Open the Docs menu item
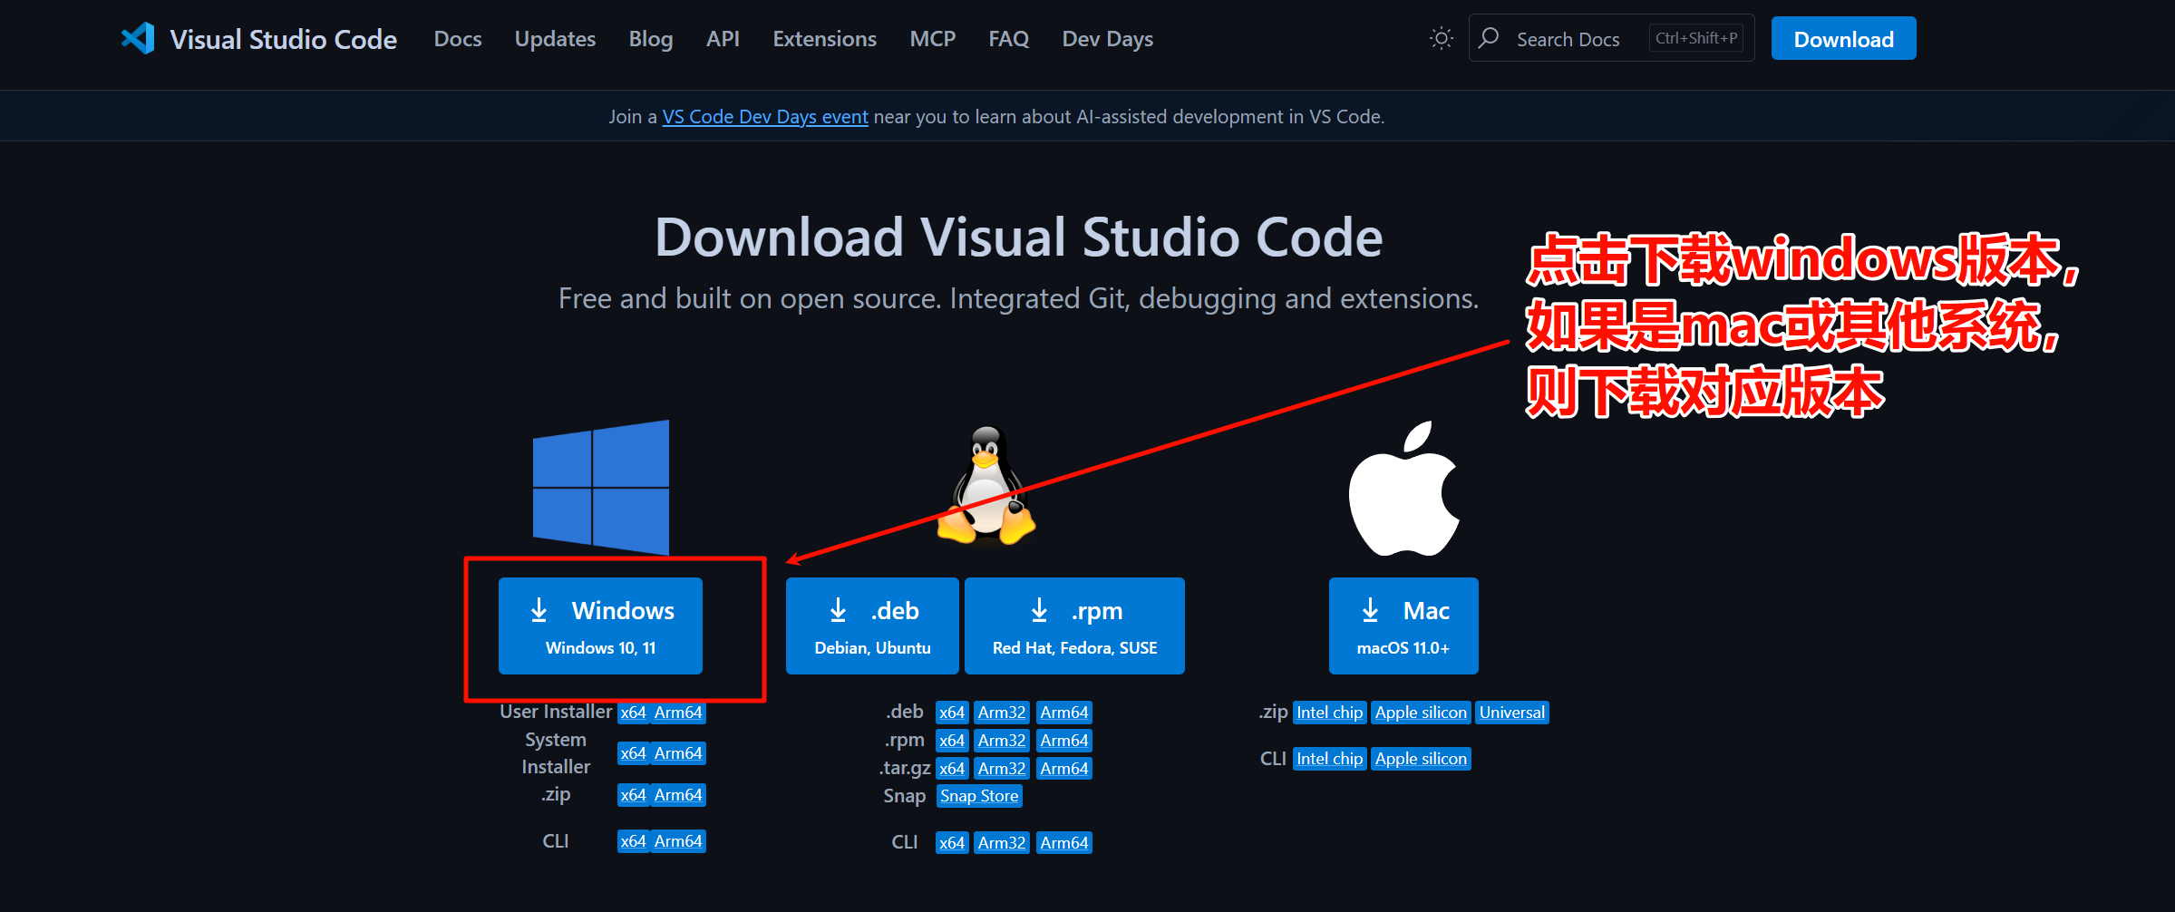This screenshot has width=2175, height=912. click(x=458, y=39)
